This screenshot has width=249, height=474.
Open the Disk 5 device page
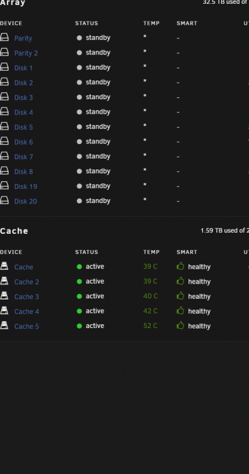tap(23, 127)
